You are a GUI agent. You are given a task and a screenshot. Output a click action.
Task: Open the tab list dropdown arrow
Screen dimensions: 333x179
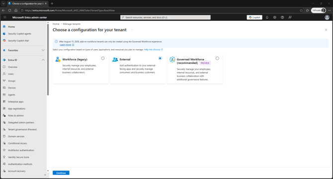click(x=3, y=3)
